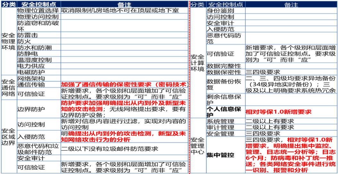The width and height of the screenshot is (338, 174).
Task: Select the 数据完整性 cell
Action: 226,66
